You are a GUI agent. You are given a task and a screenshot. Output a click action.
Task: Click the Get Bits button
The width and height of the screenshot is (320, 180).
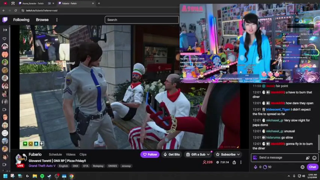[172, 154]
